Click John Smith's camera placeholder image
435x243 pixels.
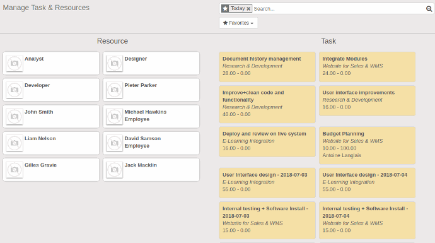click(x=14, y=117)
